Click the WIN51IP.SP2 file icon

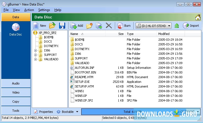click(72, 100)
